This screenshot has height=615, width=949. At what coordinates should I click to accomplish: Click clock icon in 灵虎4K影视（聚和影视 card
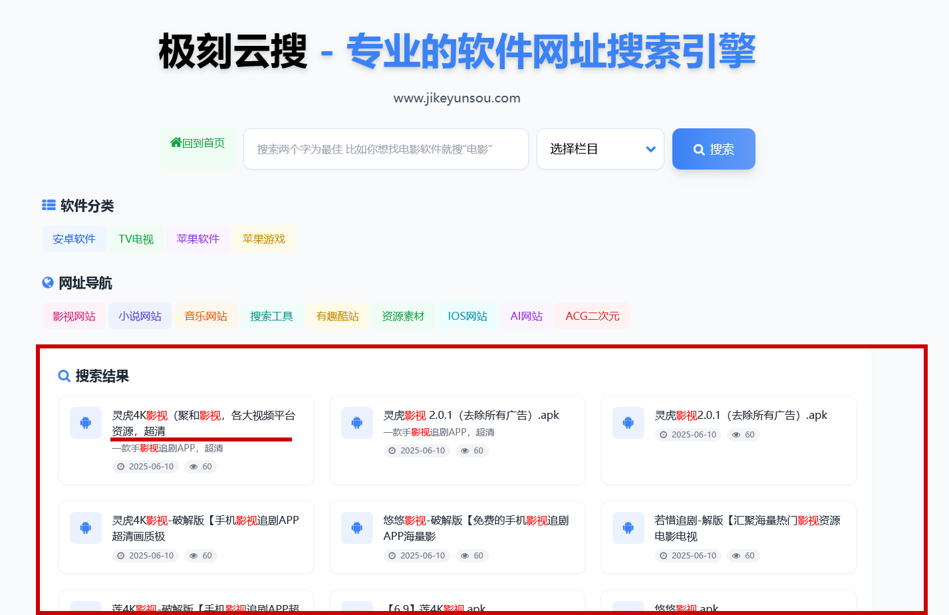[121, 467]
